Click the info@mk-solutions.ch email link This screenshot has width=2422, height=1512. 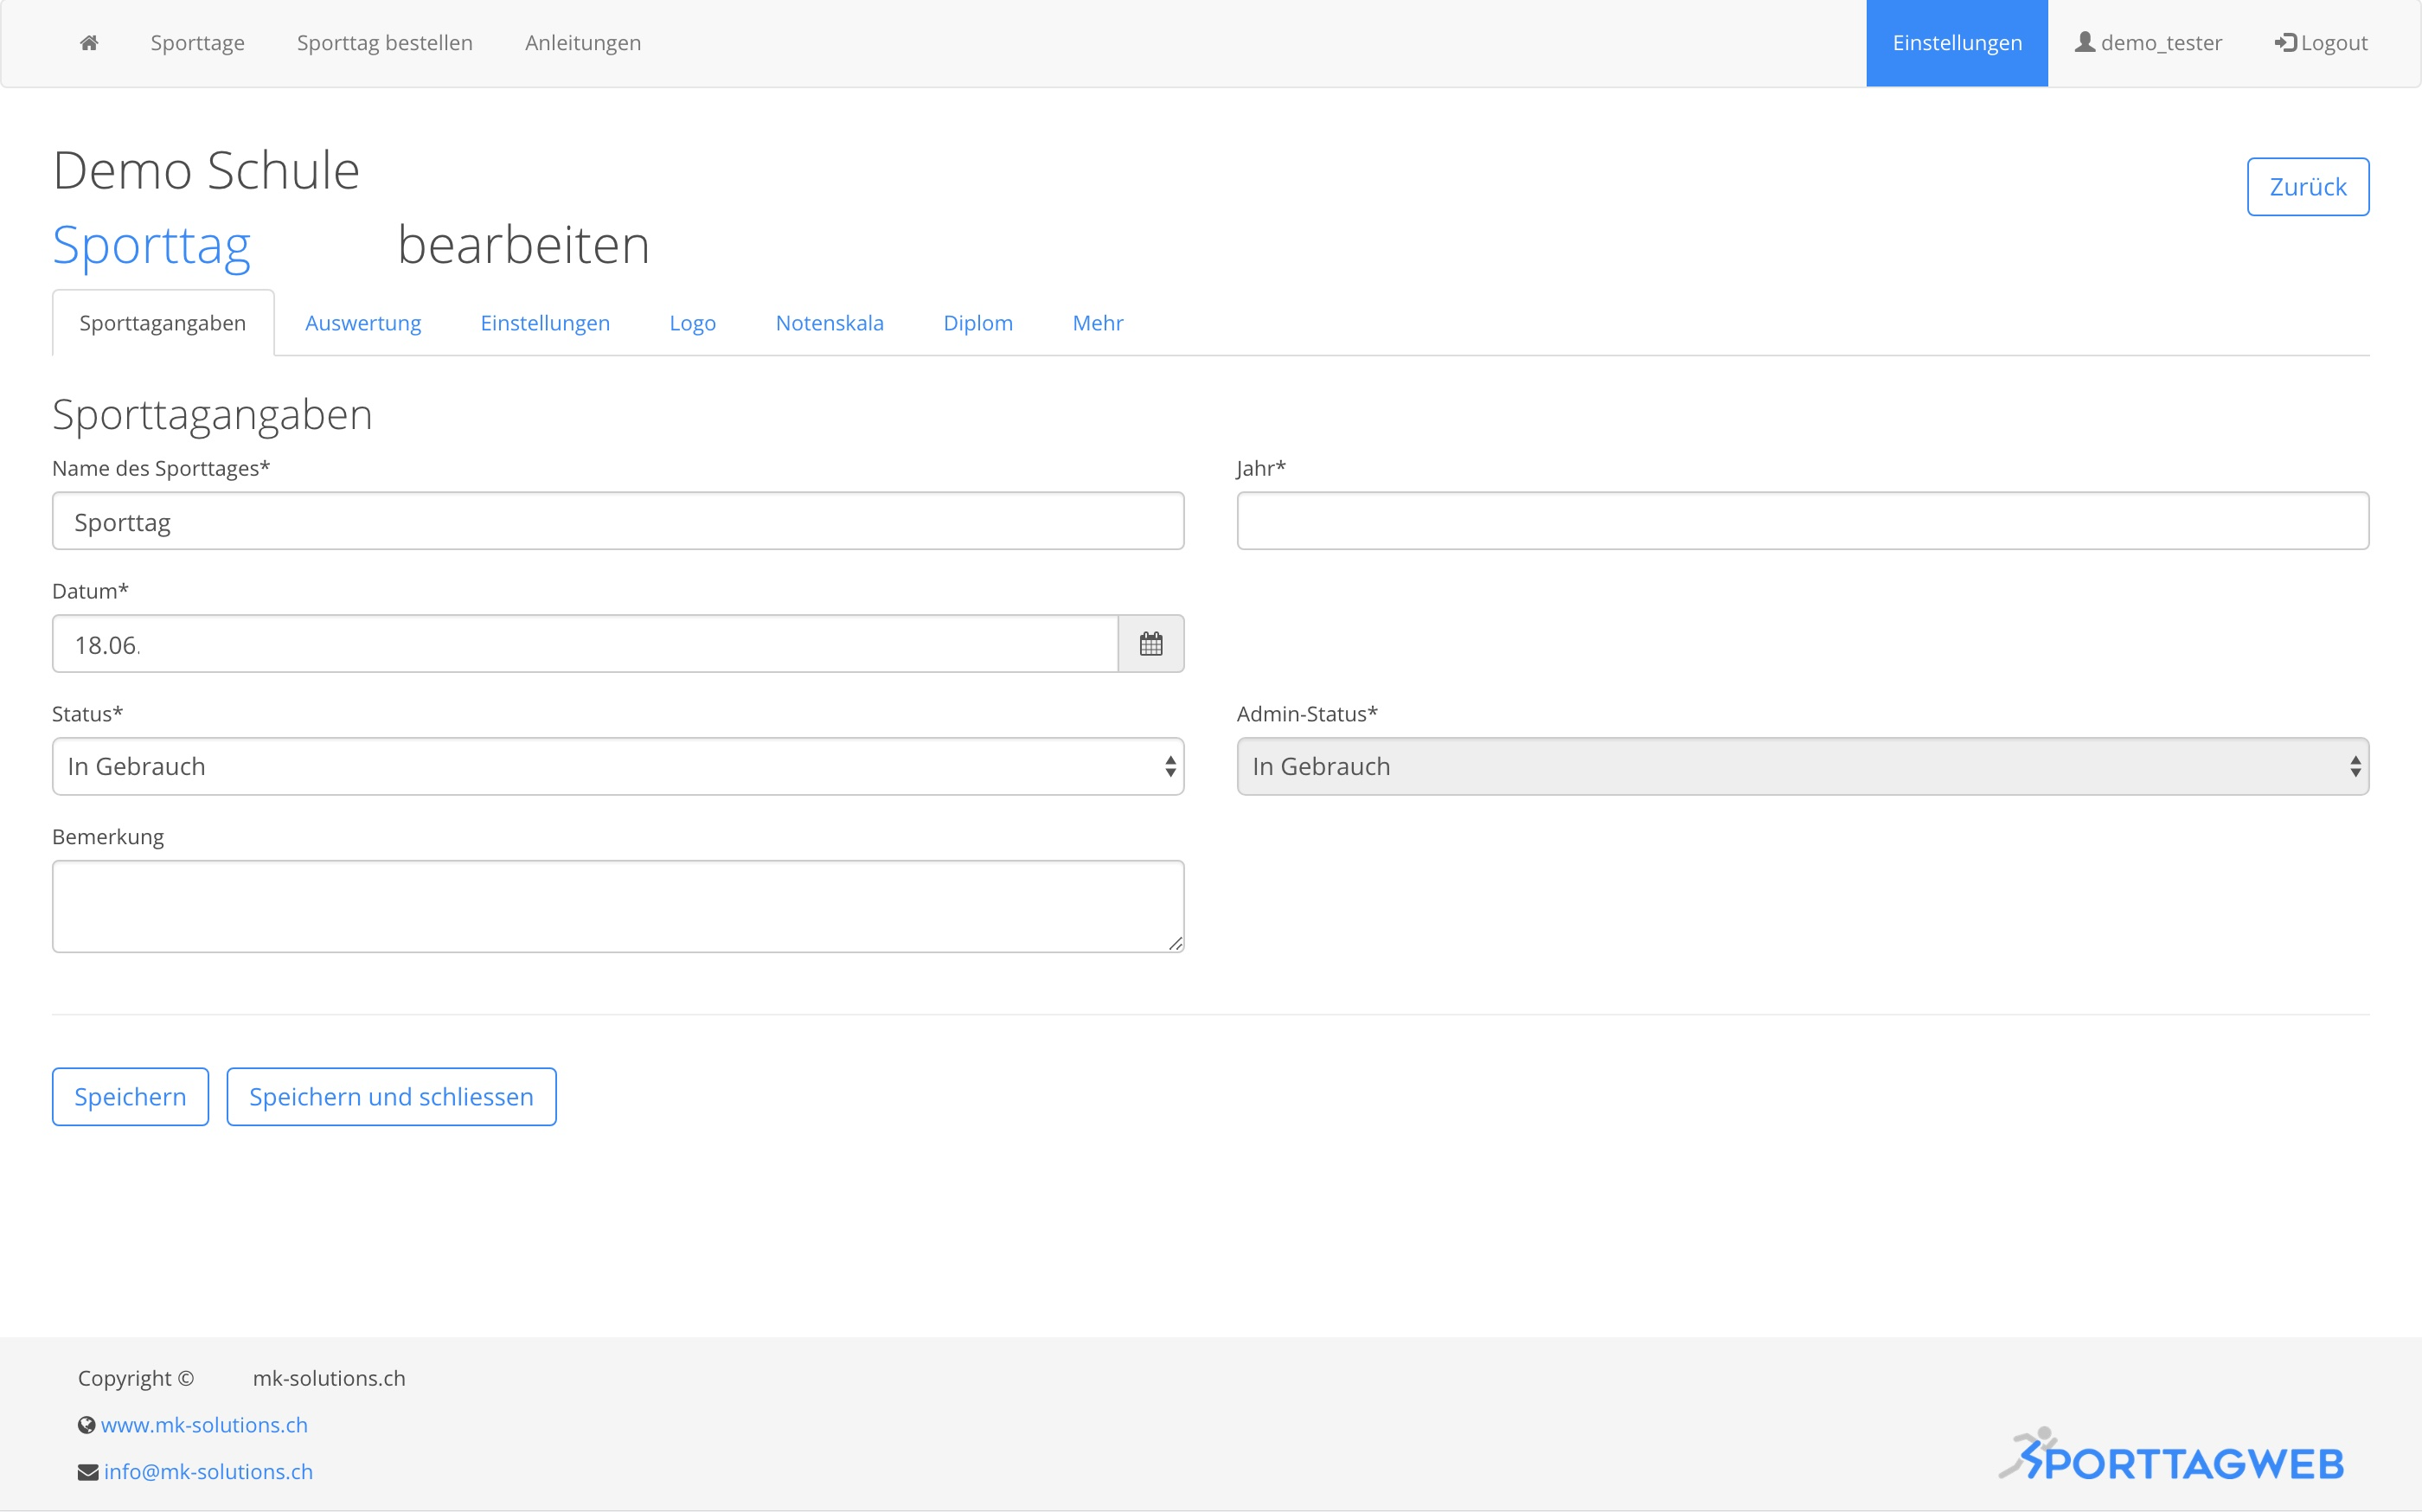click(208, 1472)
